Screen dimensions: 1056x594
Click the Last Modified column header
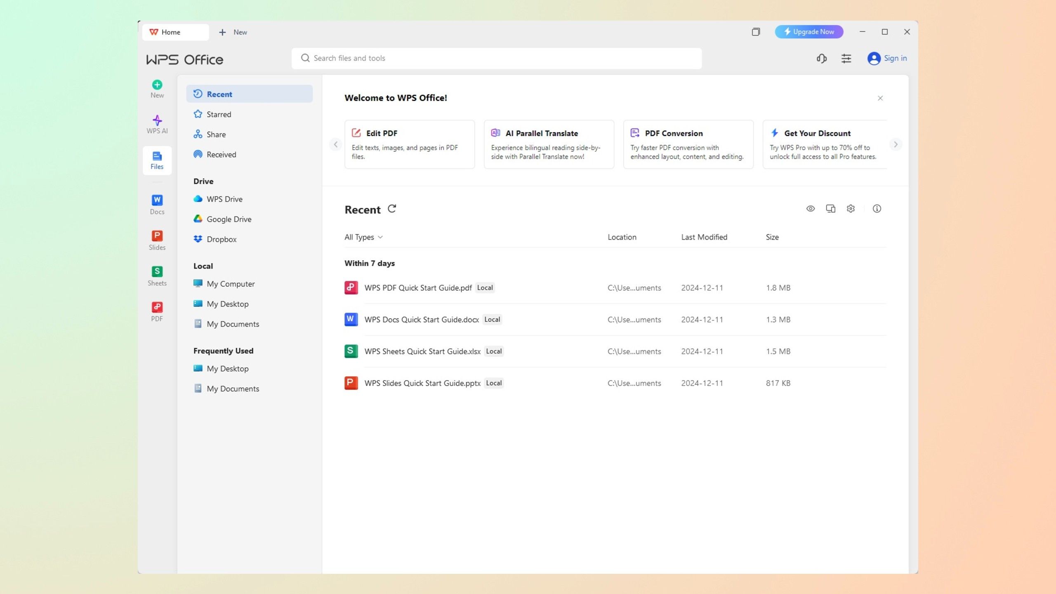click(x=704, y=237)
